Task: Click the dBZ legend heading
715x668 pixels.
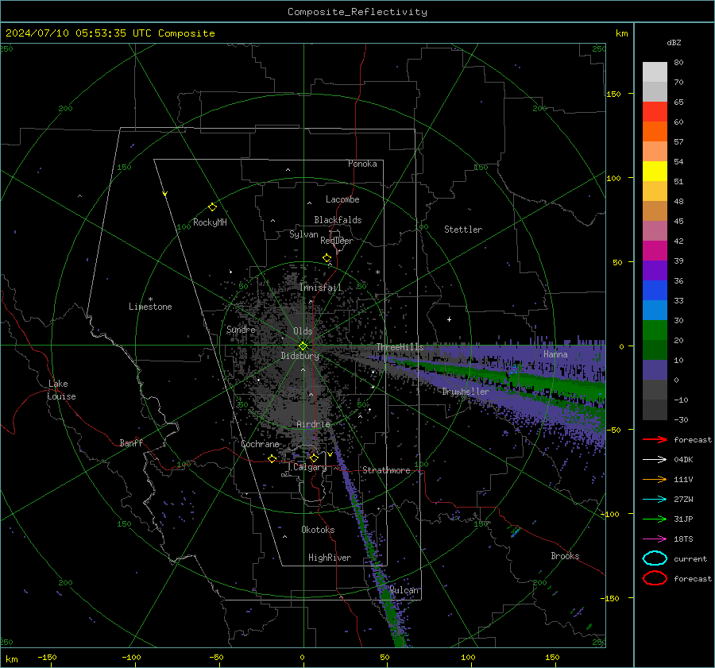Action: [674, 43]
